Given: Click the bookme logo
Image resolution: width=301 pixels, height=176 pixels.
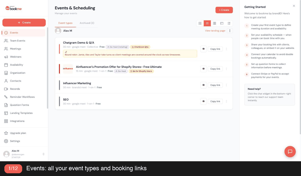Looking at the screenshot, I should pyautogui.click(x=13, y=8).
